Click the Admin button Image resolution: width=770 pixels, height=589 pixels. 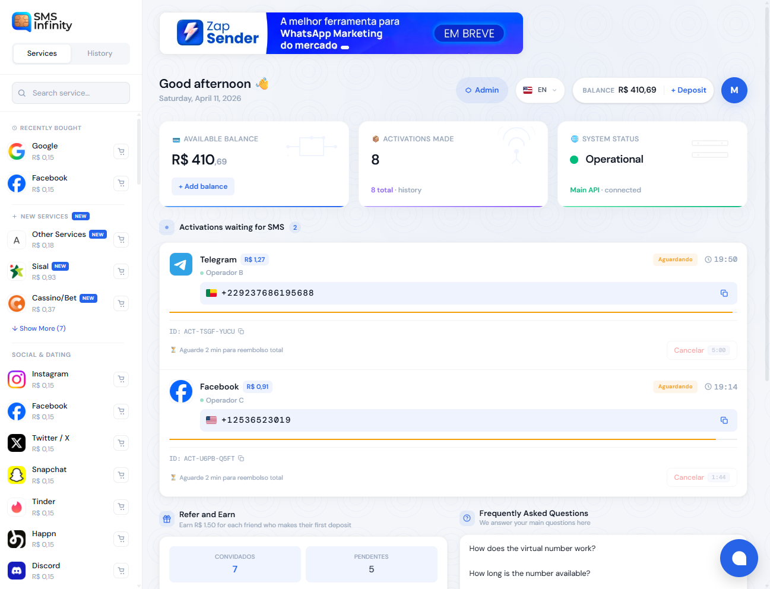482,90
